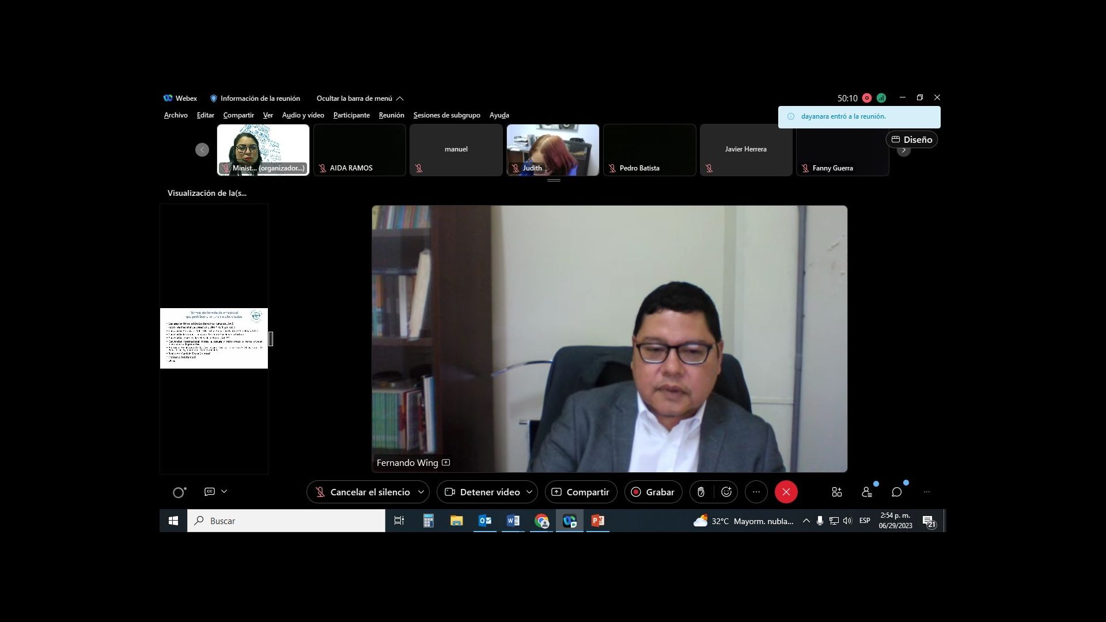This screenshot has height=622, width=1106.
Task: Click the raise hand icon
Action: (x=700, y=492)
